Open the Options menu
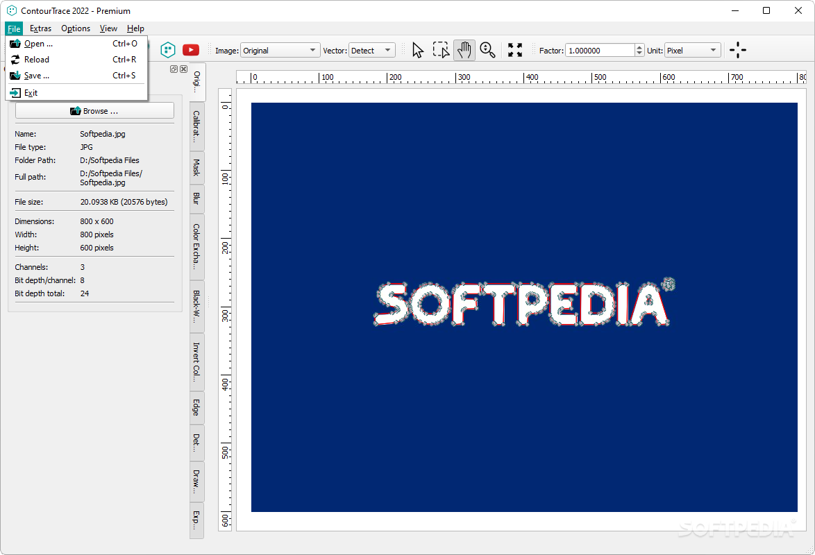815x555 pixels. click(76, 28)
